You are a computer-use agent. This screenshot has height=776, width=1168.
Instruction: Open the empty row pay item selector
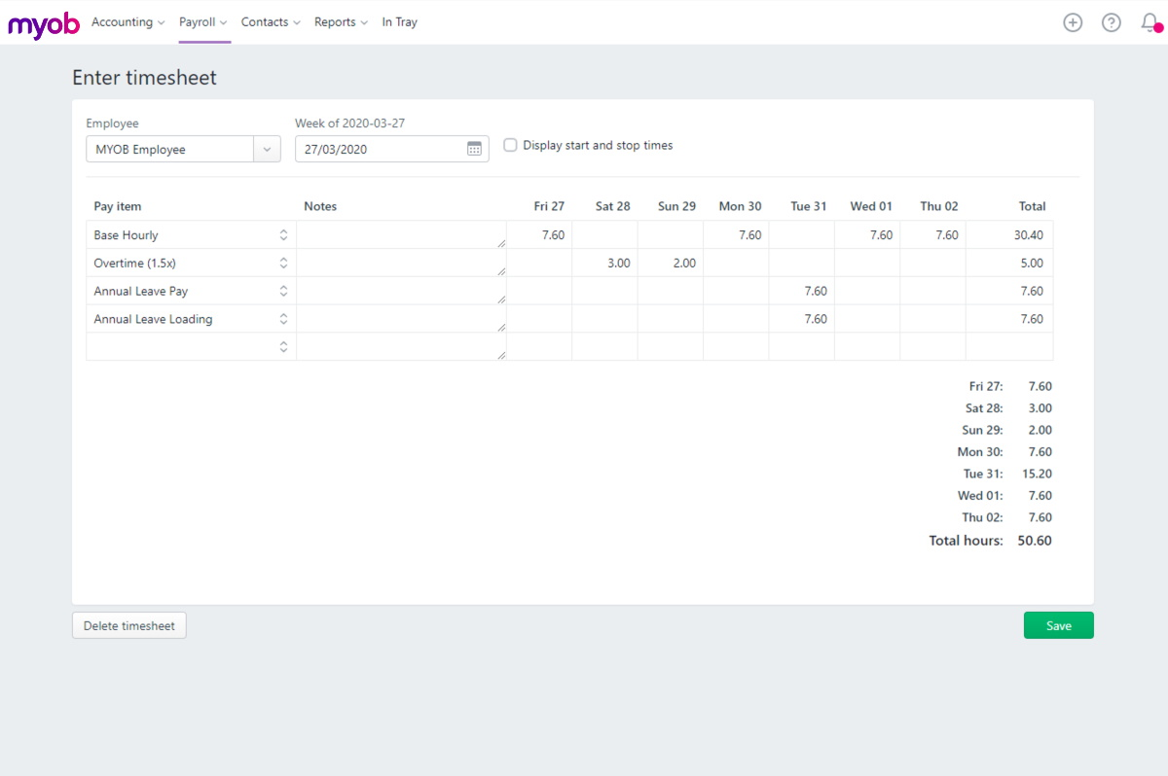coord(283,347)
